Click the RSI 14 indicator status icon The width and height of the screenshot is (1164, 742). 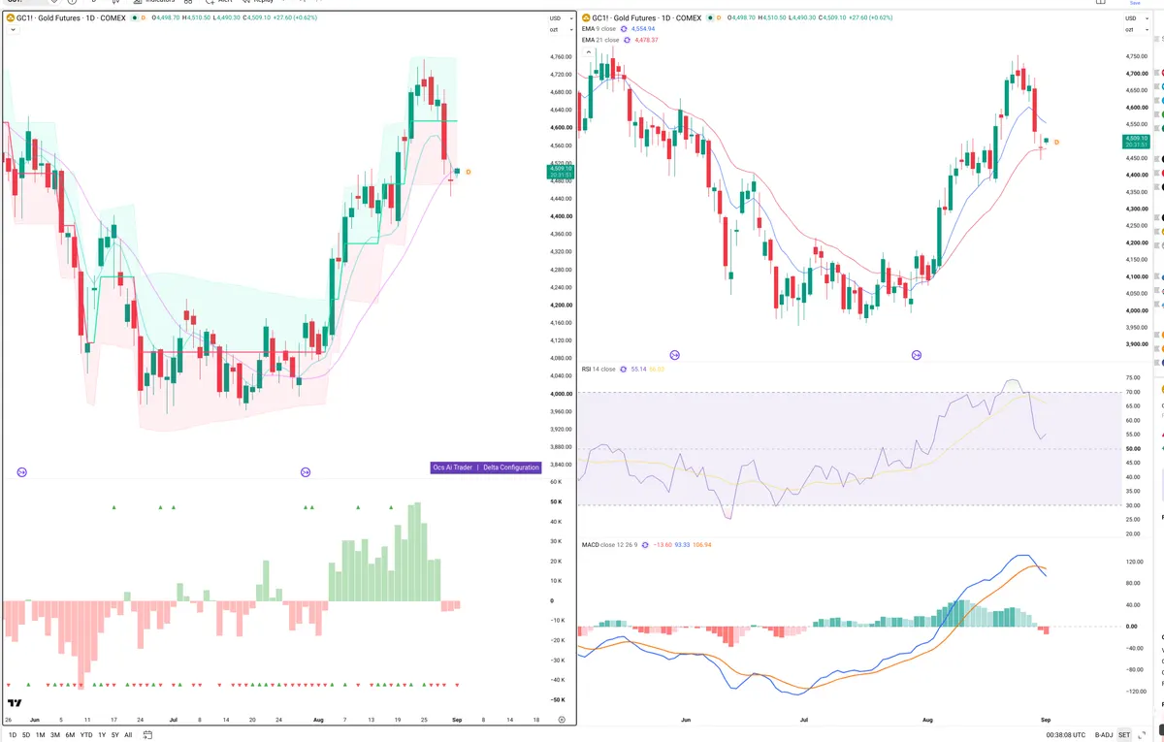point(623,370)
